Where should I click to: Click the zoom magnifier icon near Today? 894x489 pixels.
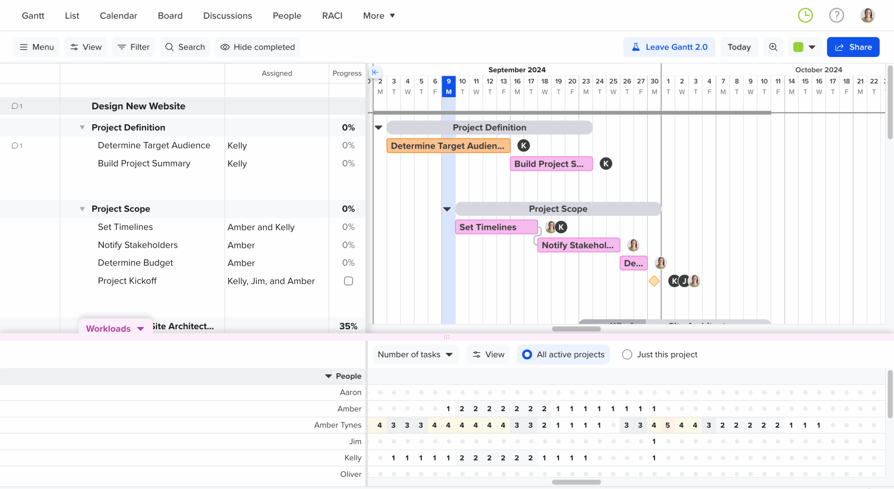click(773, 47)
